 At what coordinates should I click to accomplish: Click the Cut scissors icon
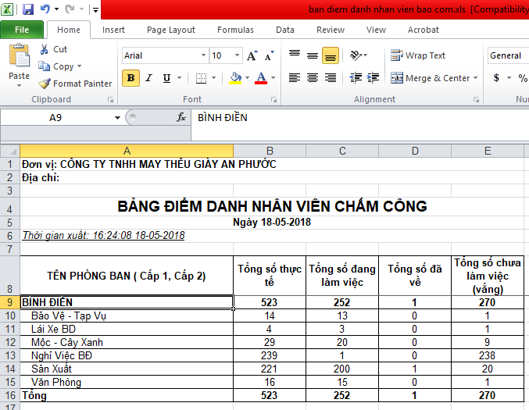pos(45,49)
